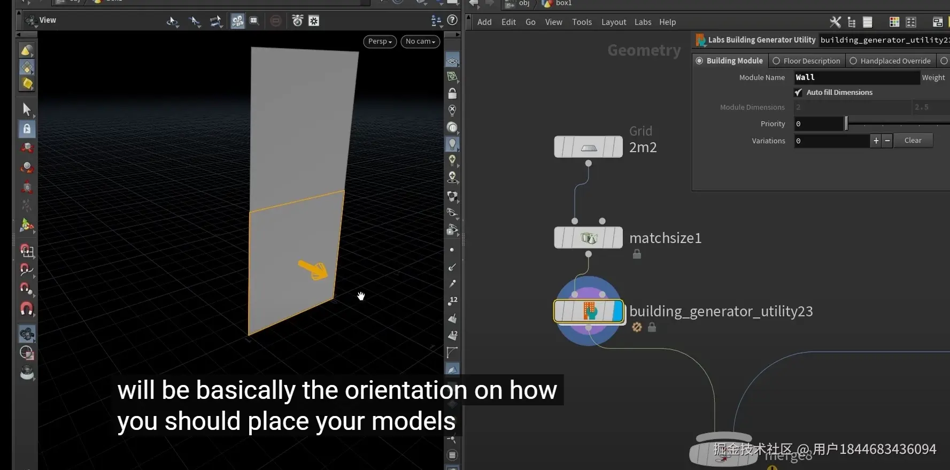Open the No cam camera dropdown
950x470 pixels.
pos(421,41)
